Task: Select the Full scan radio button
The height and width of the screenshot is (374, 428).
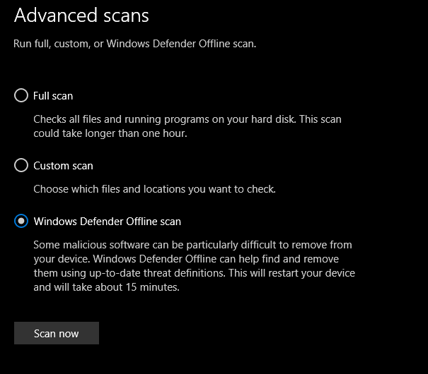Action: pos(21,95)
